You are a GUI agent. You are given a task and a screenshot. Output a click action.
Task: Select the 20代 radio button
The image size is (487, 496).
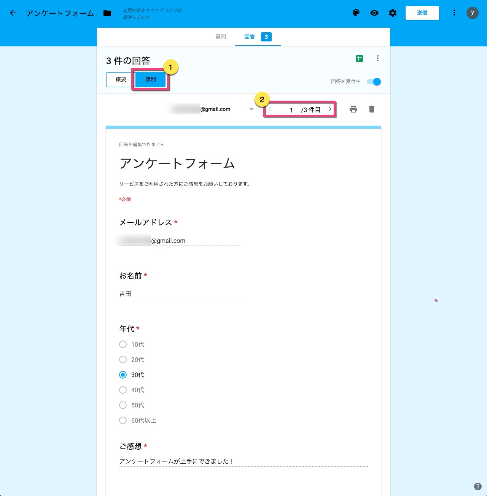(x=123, y=360)
